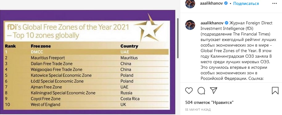Open the aaalikhanov username in header
This screenshot has height=115, width=282.
tap(211, 3)
